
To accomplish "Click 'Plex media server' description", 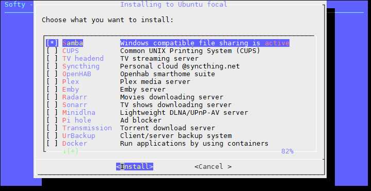I will point(155,82).
